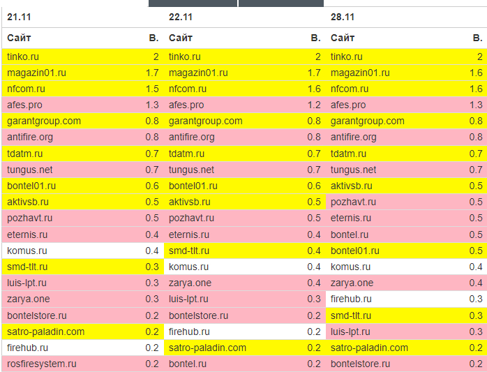This screenshot has height=372, width=487.
Task: Select magazin01.ru under 28.11
Action: (x=360, y=73)
